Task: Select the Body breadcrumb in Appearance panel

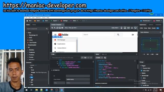Action: point(146,28)
